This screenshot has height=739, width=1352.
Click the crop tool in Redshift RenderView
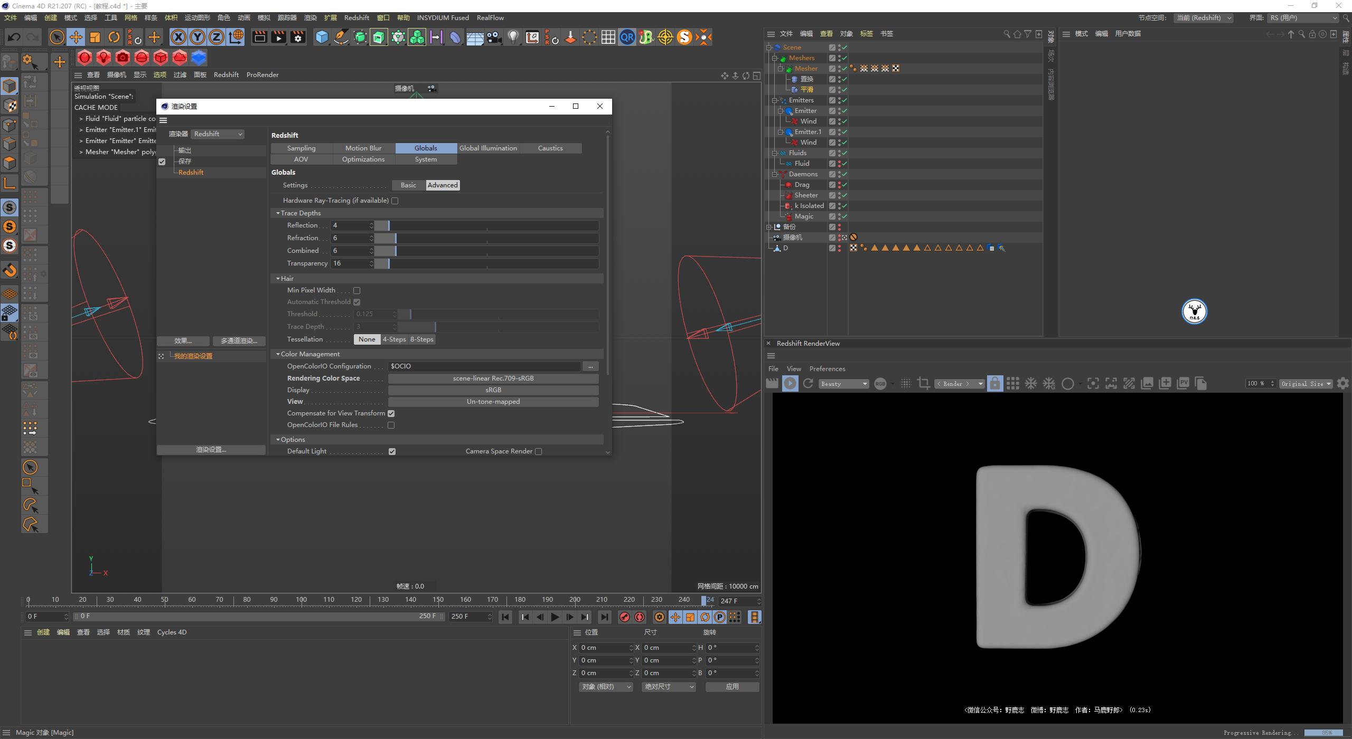(924, 383)
